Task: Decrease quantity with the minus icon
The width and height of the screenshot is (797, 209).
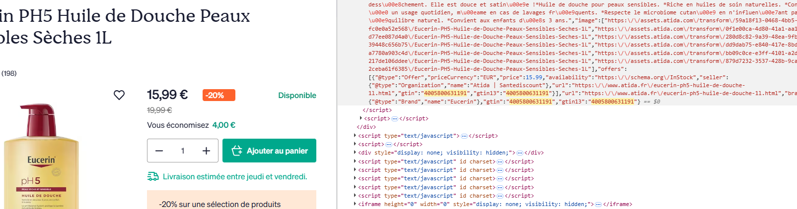Action: 159,151
